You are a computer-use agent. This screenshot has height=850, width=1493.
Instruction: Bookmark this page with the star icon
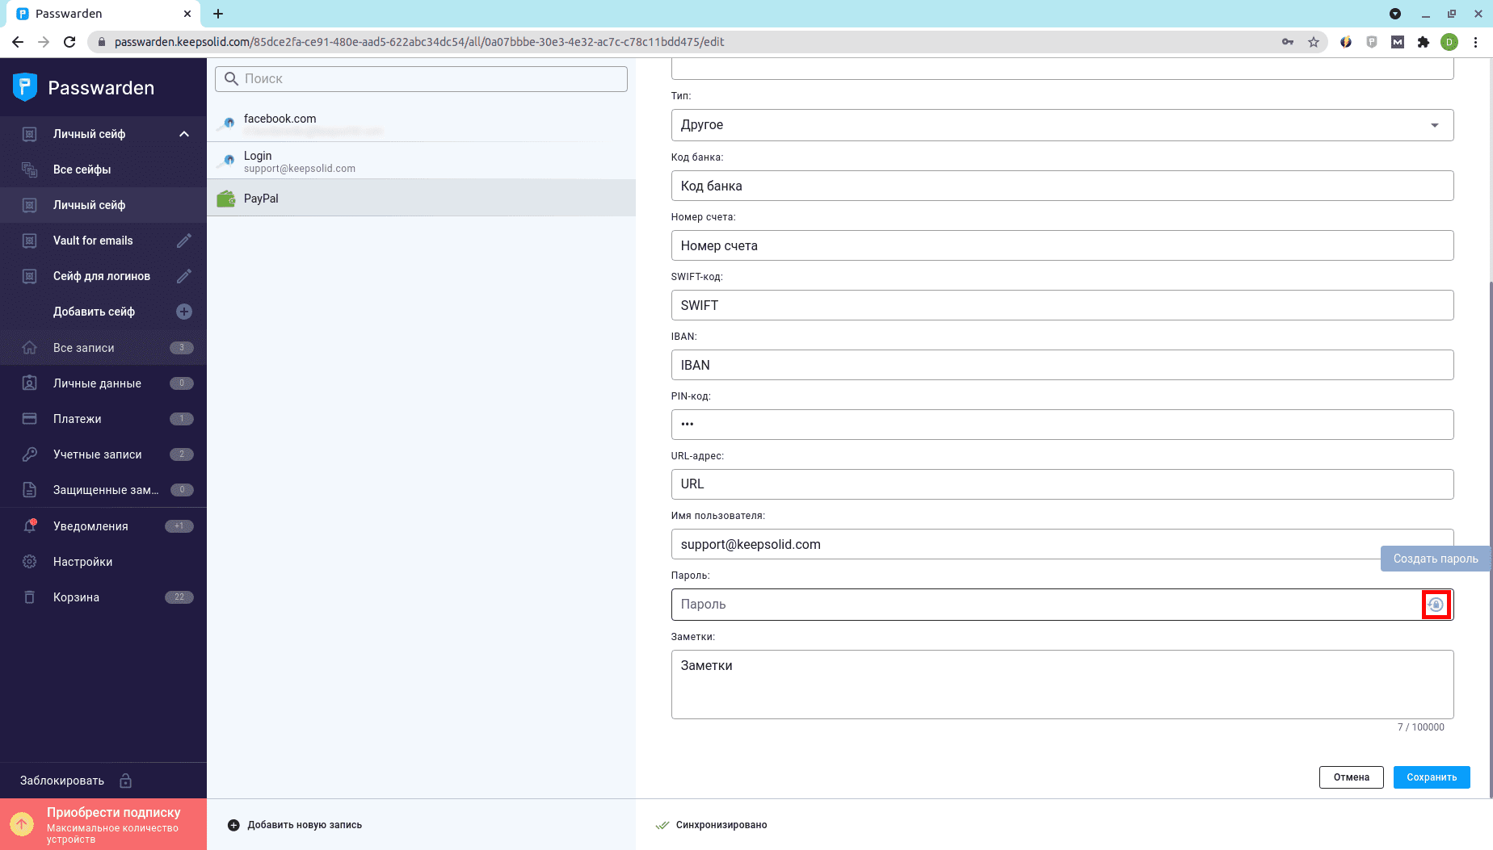pos(1314,42)
